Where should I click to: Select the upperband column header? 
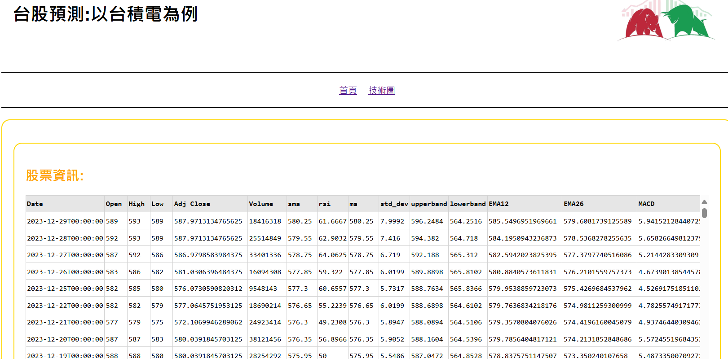429,204
